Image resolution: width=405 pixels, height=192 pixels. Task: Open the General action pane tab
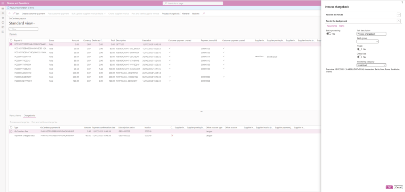[186, 13]
